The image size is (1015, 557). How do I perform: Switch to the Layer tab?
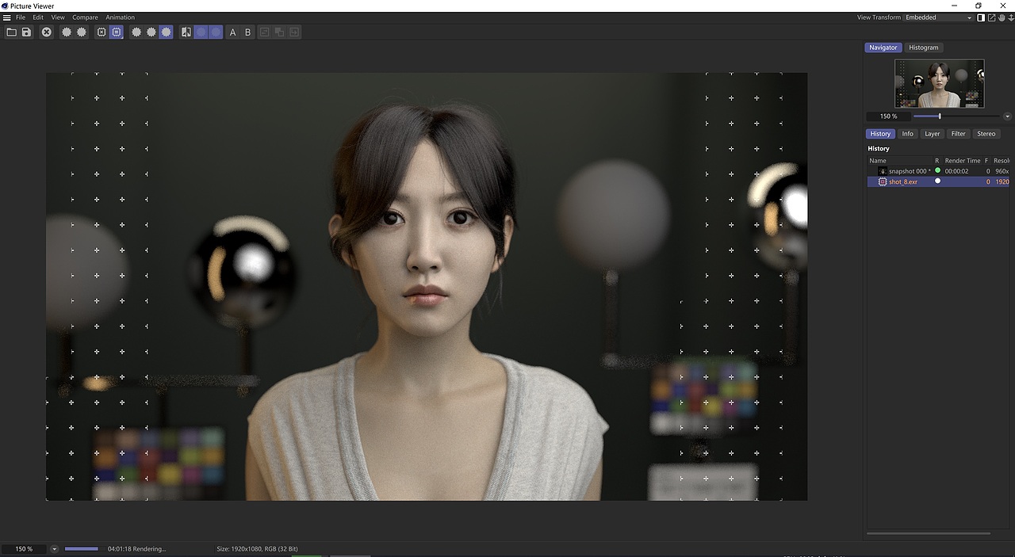click(932, 134)
